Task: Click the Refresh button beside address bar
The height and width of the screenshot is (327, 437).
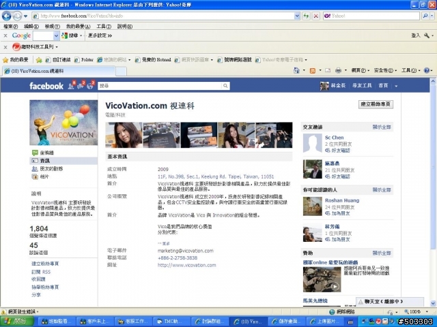Action: click(x=307, y=16)
